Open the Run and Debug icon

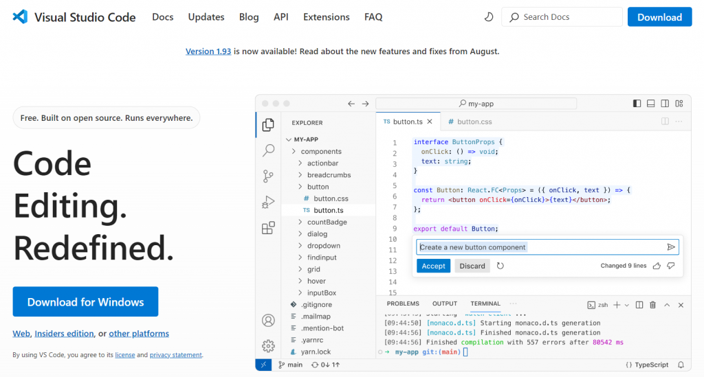(x=268, y=202)
